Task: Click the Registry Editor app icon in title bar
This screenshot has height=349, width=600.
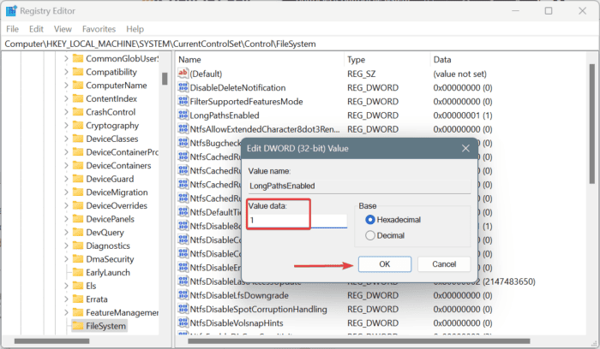Action: [11, 11]
